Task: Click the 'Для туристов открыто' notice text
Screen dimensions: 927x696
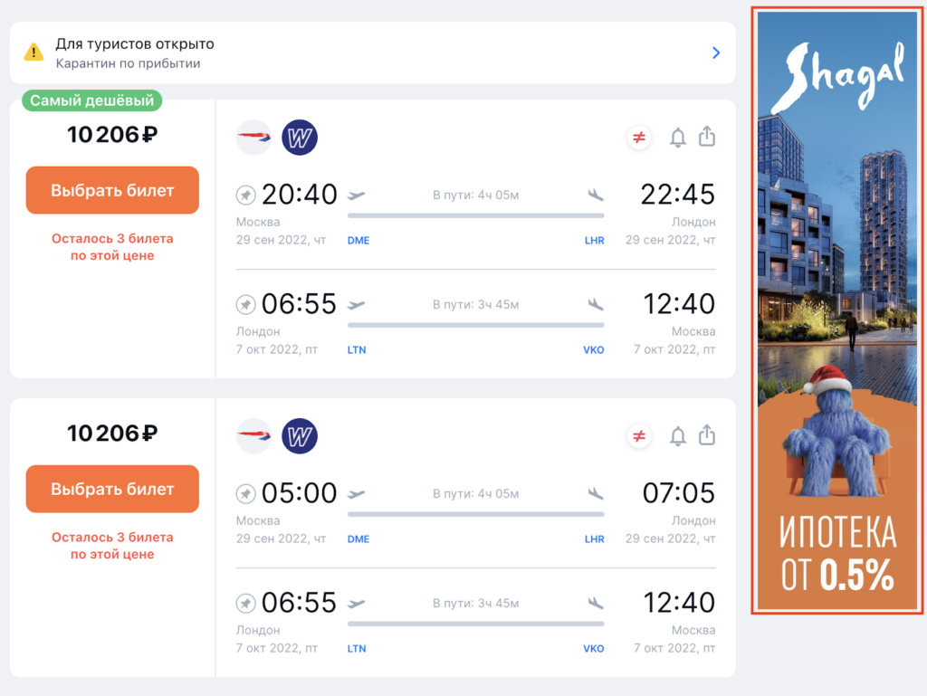Action: [x=135, y=43]
